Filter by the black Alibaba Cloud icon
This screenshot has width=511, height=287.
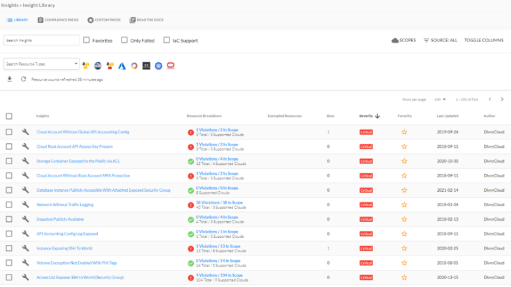tap(146, 66)
